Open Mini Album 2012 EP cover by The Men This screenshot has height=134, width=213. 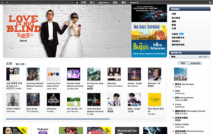coord(154,99)
